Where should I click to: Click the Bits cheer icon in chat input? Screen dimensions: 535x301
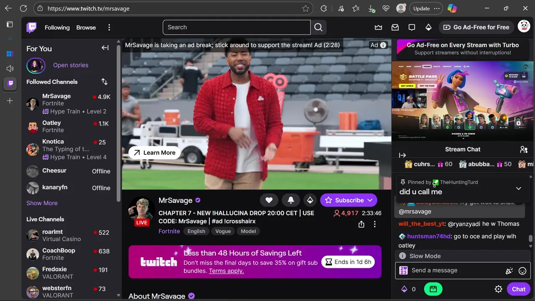click(x=509, y=271)
